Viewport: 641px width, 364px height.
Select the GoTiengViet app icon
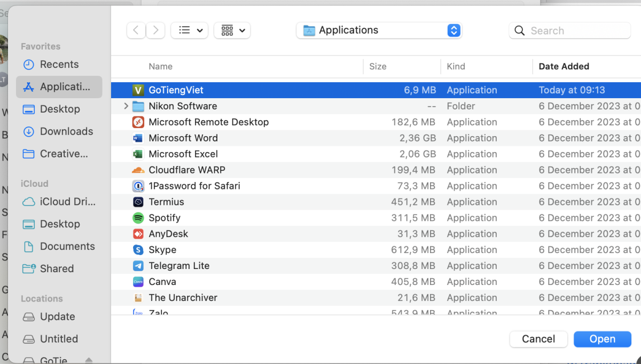coord(138,90)
